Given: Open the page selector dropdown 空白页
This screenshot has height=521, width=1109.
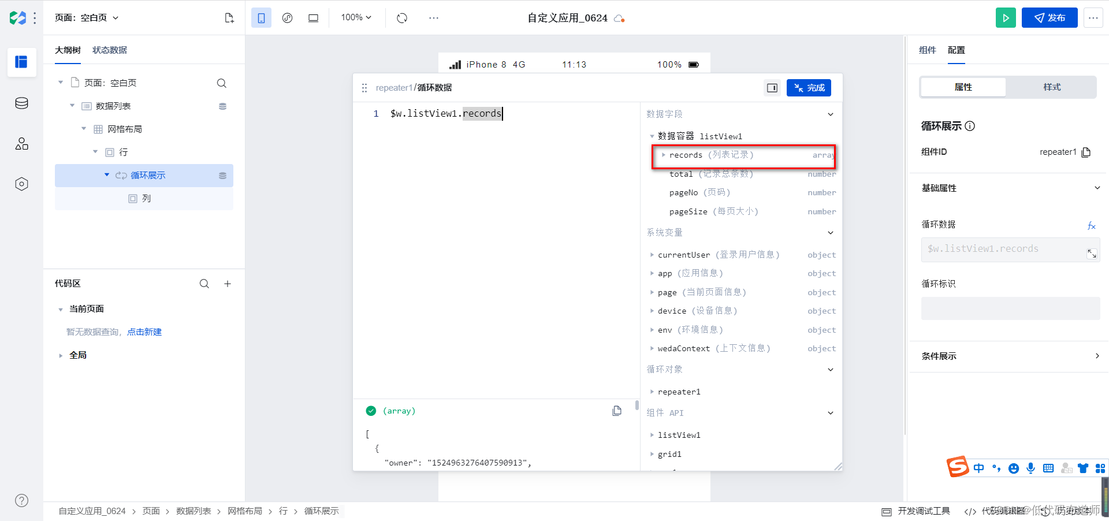Looking at the screenshot, I should (87, 18).
